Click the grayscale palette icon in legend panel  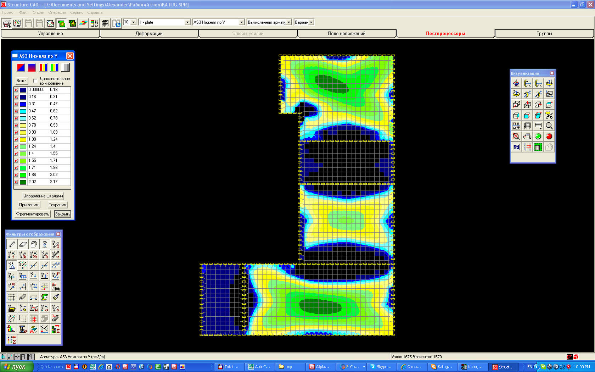pos(66,67)
